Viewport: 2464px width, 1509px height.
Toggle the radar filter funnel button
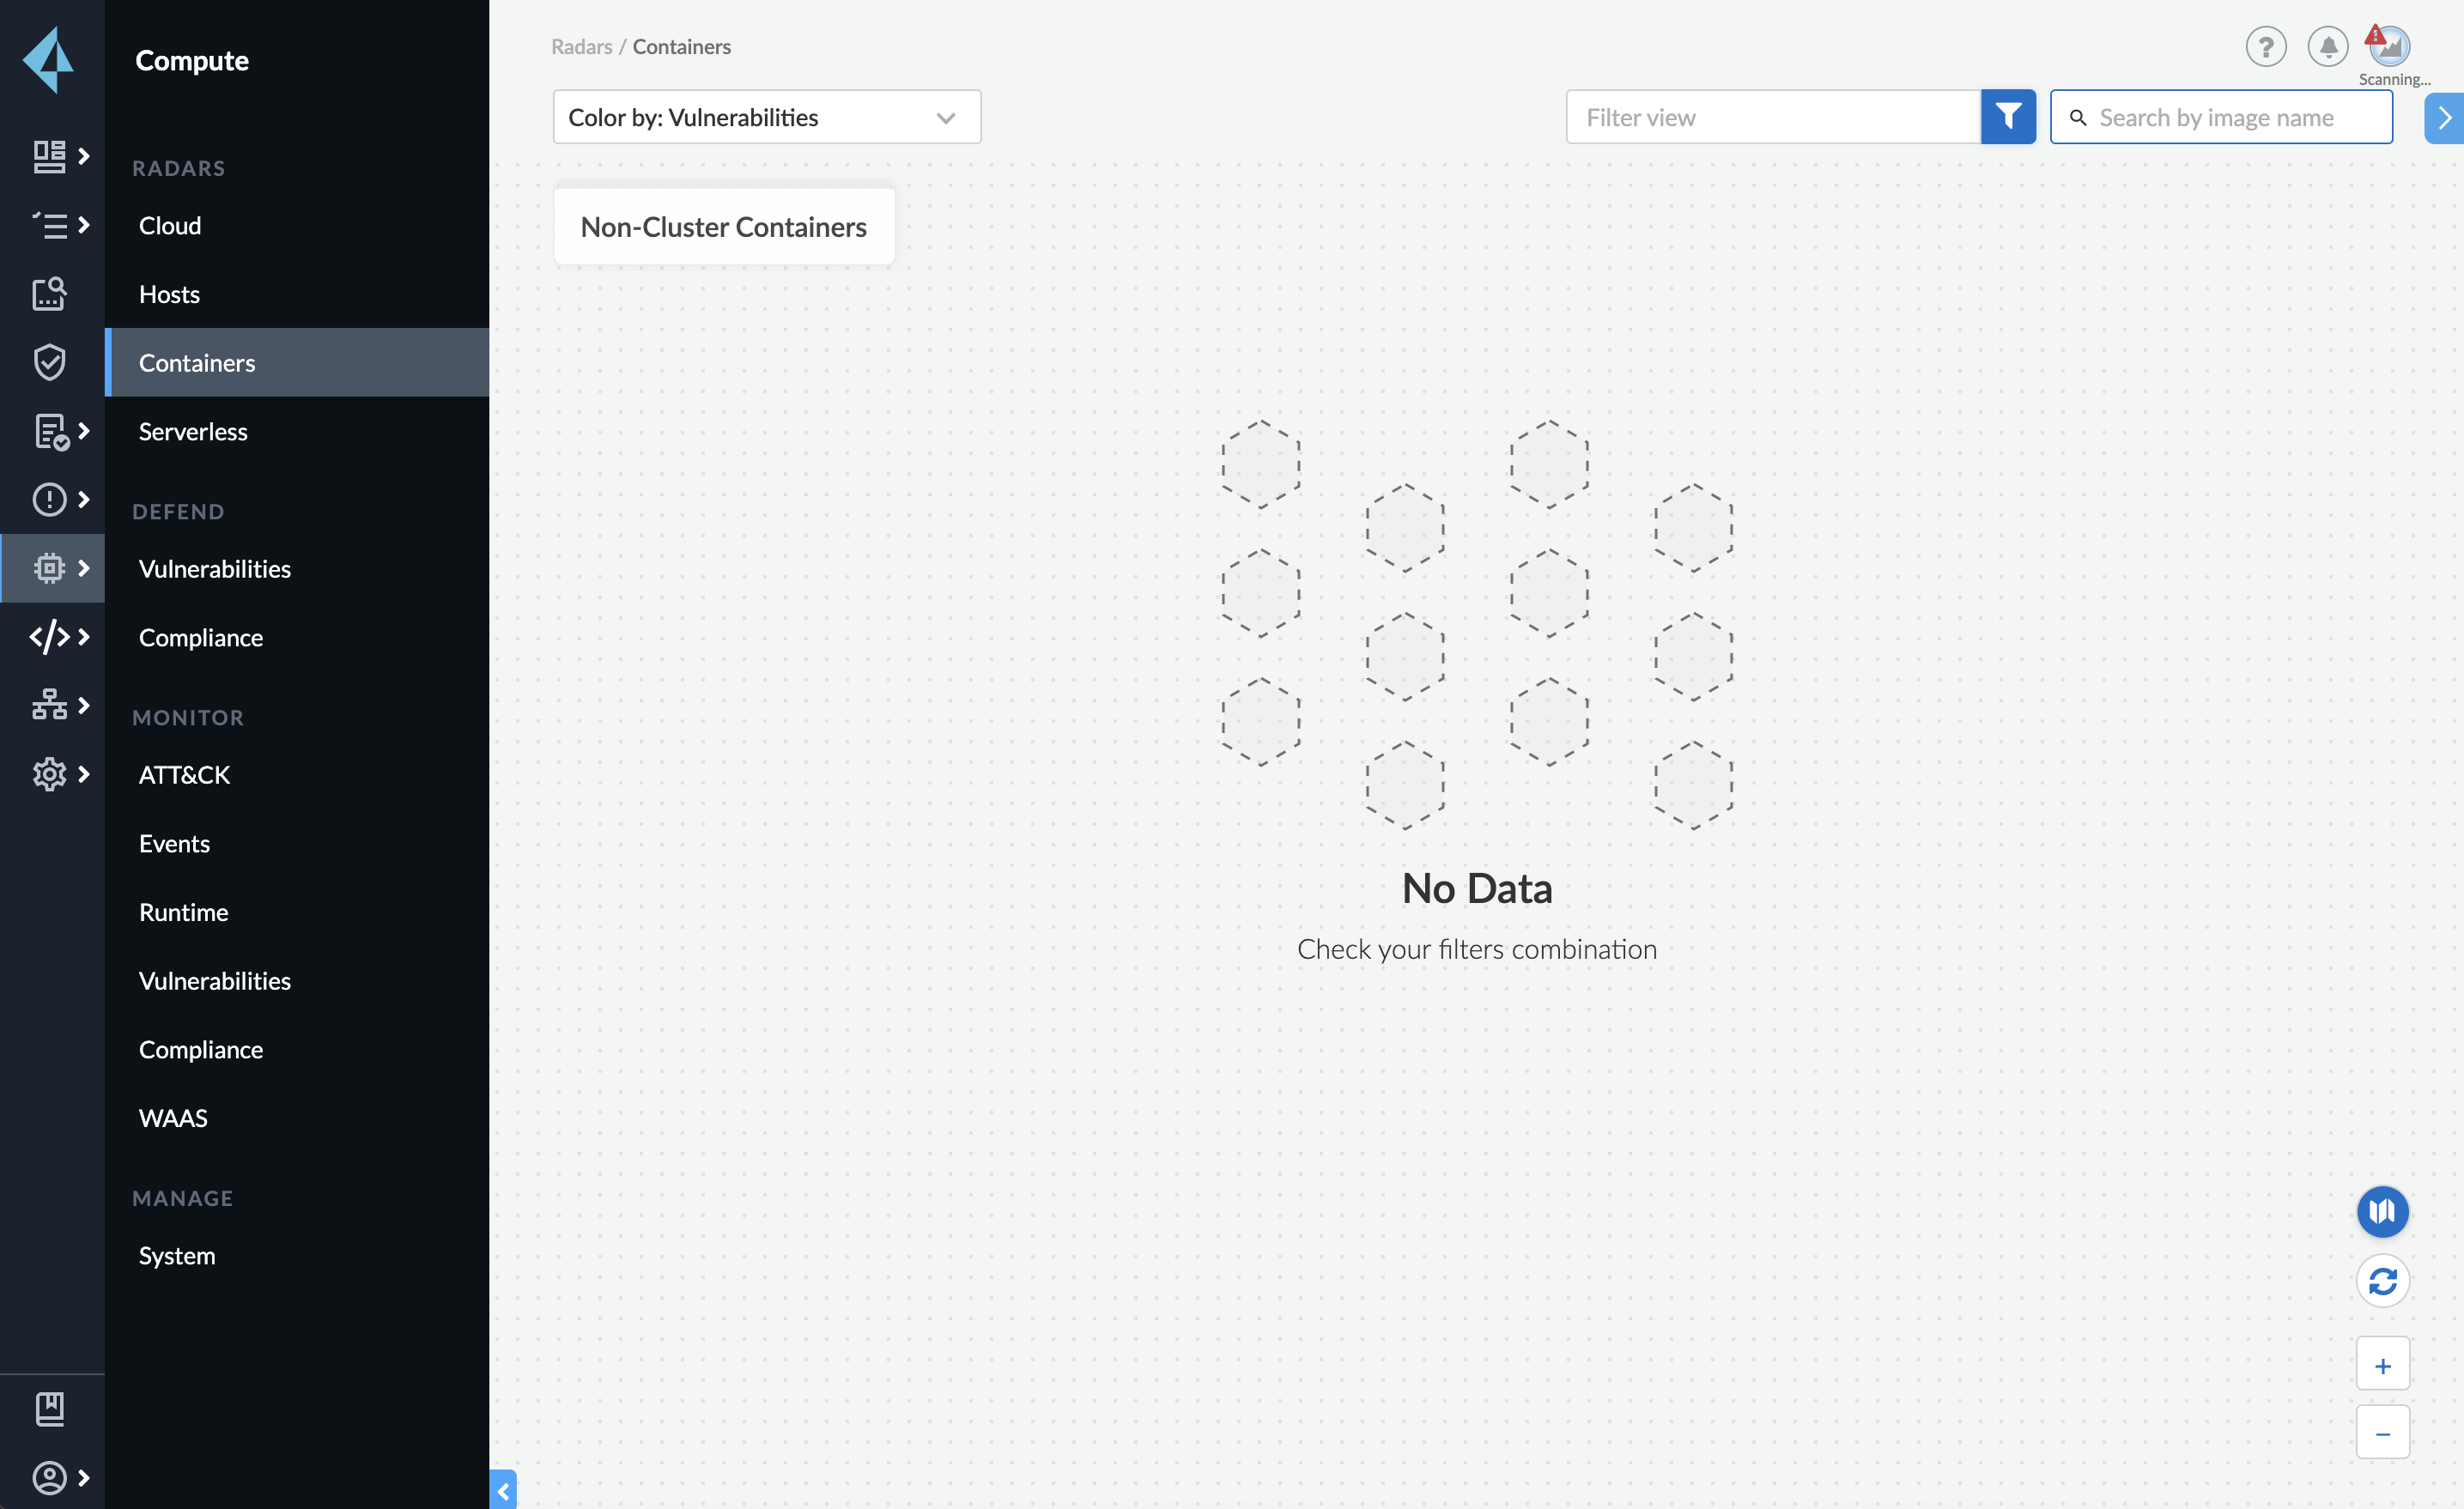pyautogui.click(x=2009, y=117)
